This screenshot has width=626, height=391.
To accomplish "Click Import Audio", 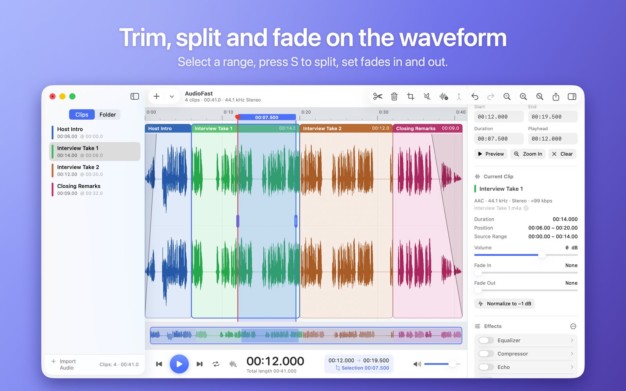I will [x=64, y=364].
